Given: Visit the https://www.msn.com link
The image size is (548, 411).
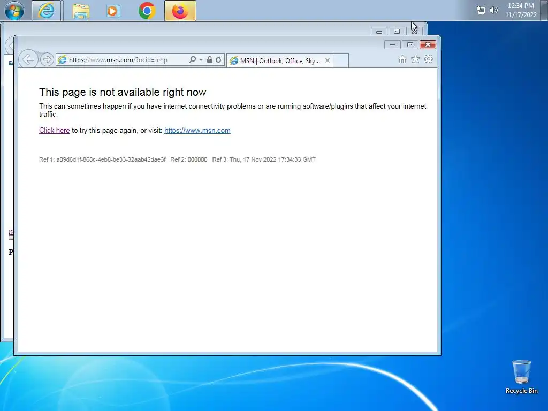Looking at the screenshot, I should pos(197,131).
